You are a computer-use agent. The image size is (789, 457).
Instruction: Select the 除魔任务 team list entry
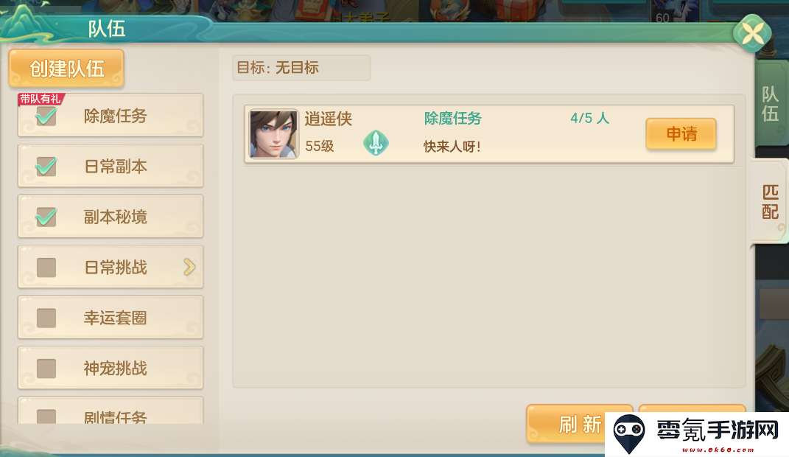click(488, 134)
